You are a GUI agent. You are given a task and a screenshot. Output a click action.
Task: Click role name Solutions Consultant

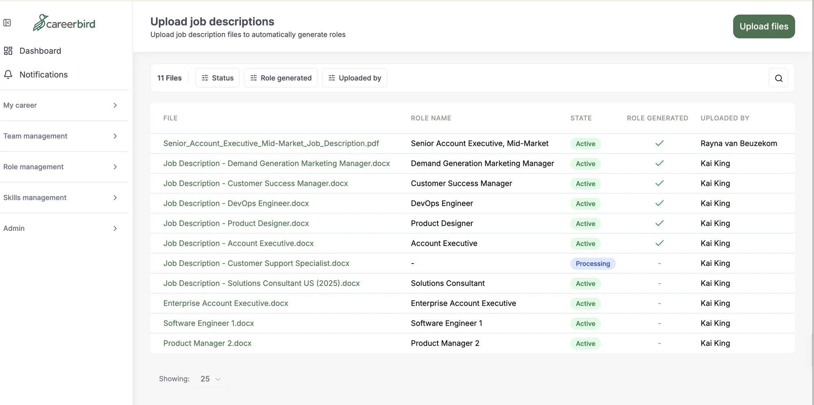pyautogui.click(x=448, y=283)
